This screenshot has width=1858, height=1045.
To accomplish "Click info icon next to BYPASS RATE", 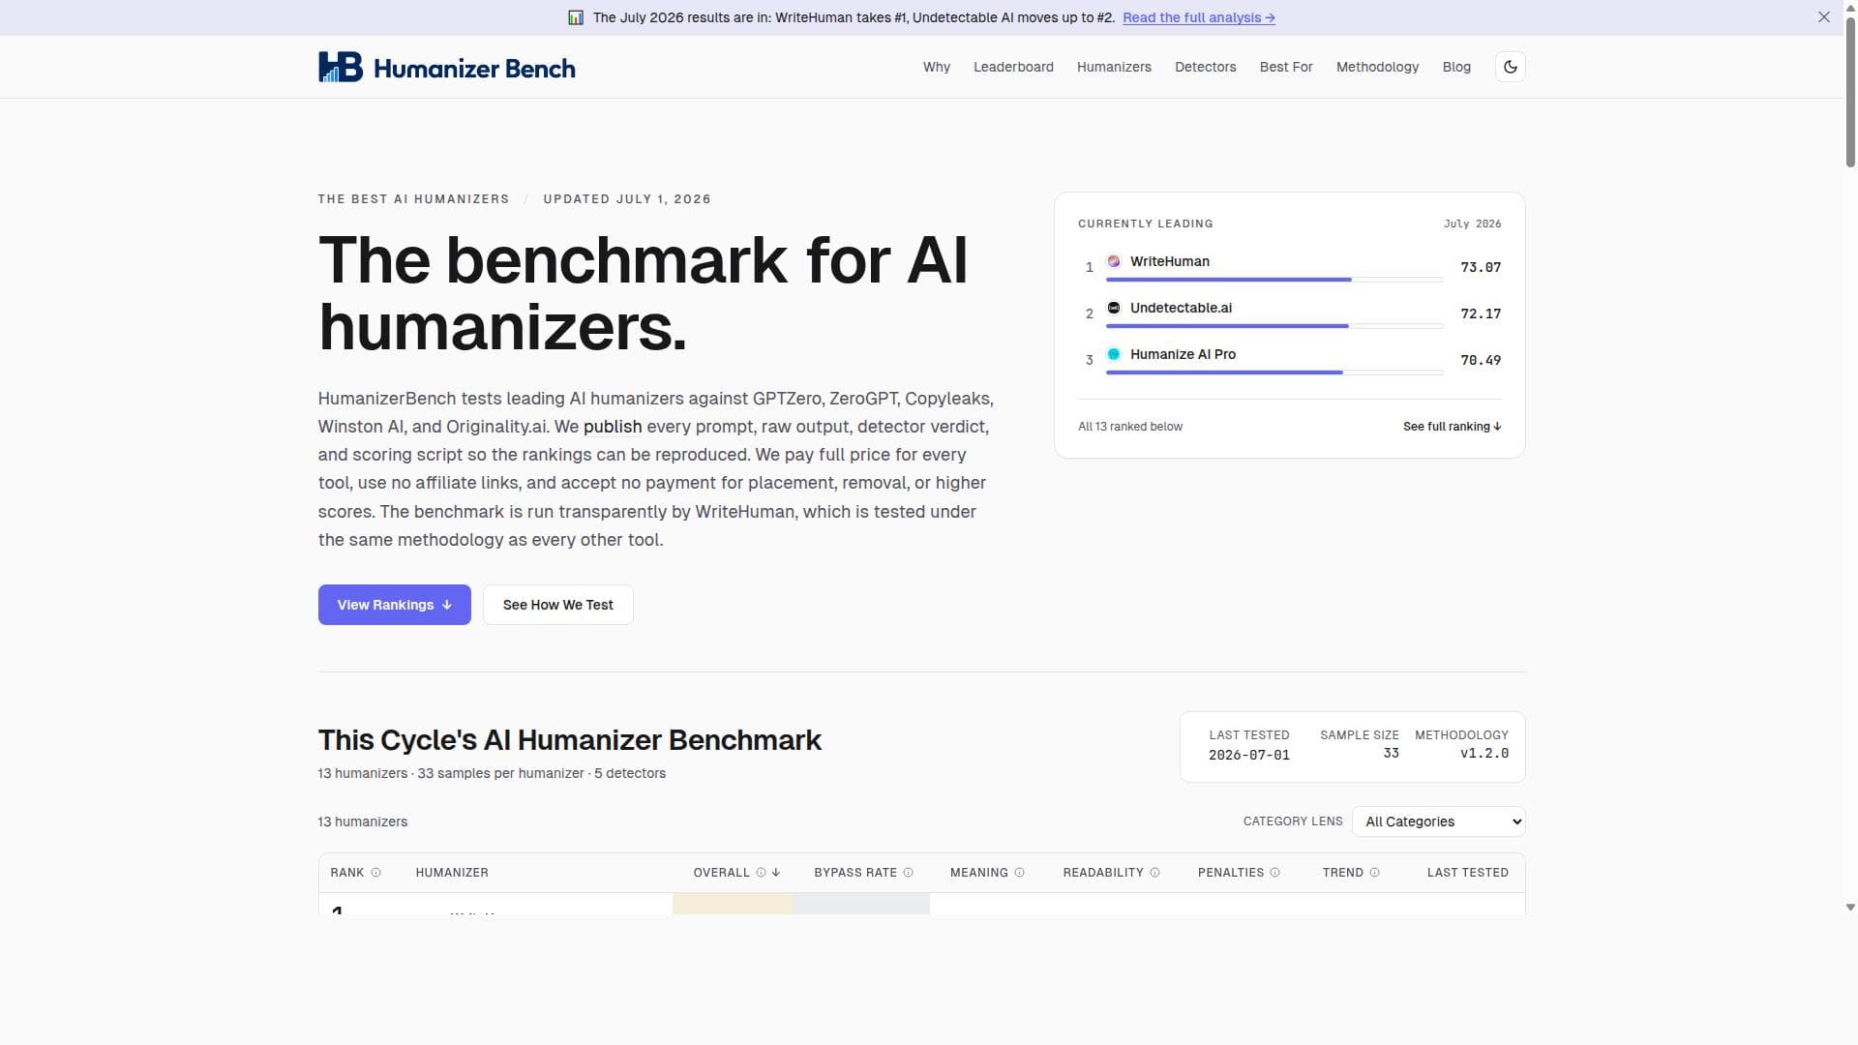I will coord(908,873).
